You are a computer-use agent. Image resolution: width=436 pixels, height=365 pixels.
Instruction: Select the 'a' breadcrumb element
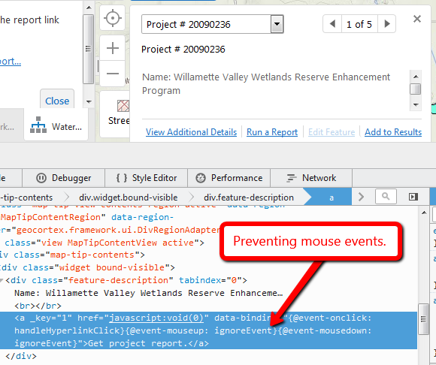(332, 198)
